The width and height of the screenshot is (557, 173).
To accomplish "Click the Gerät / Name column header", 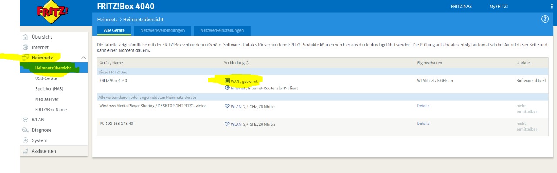I will coord(111,63).
